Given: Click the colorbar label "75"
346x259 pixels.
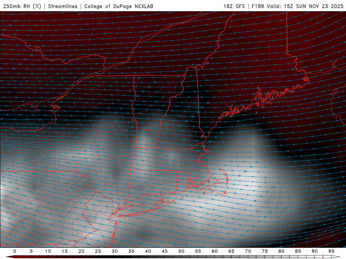Looking at the screenshot, I should 265,251.
